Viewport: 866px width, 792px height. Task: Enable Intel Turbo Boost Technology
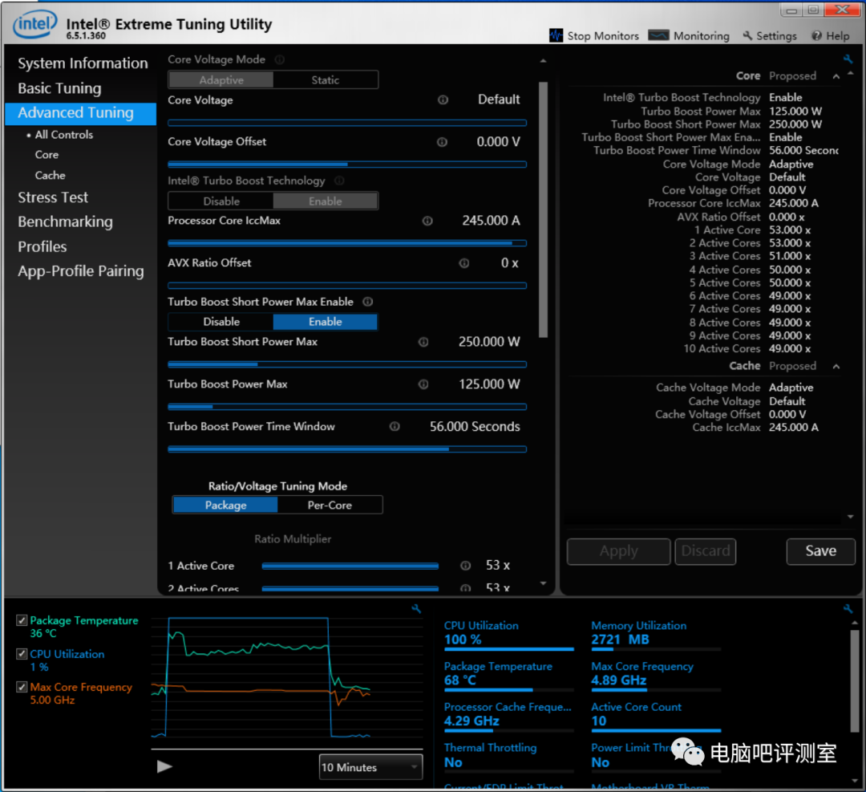coord(326,201)
